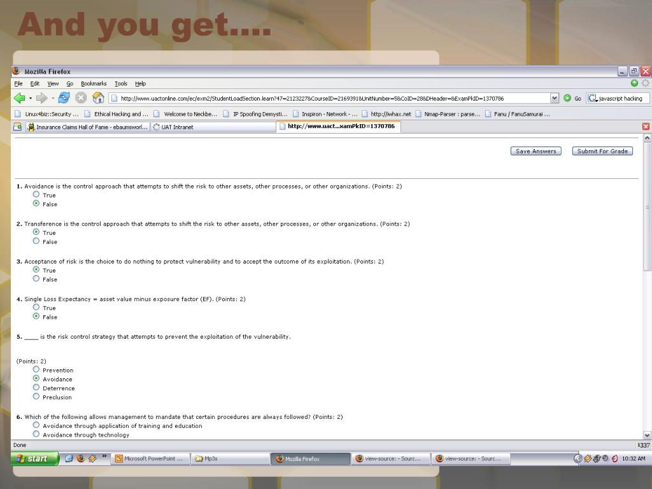Select Avoidance through application of training and education
The height and width of the screenshot is (489, 652).
tap(36, 425)
